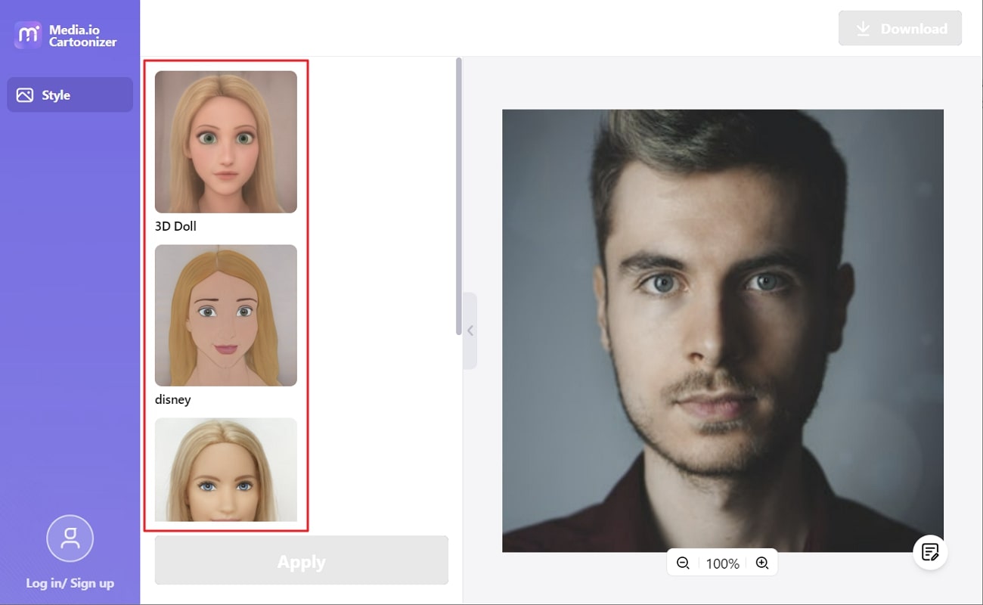Click the user avatar icon
The height and width of the screenshot is (605, 983).
click(70, 538)
